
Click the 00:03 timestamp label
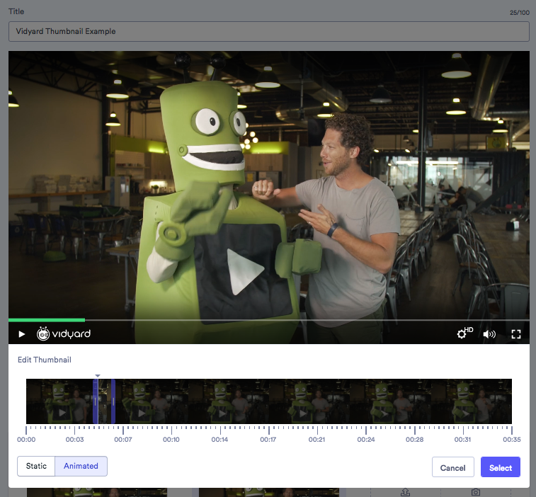point(74,439)
